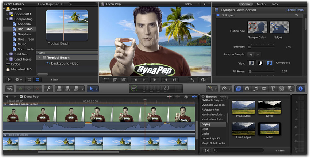The width and height of the screenshot is (310, 158).
Task: Select FxFactory Pro effects category
Action: click(210, 110)
